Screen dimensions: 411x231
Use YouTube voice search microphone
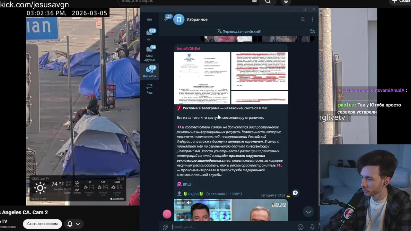click(x=286, y=2)
